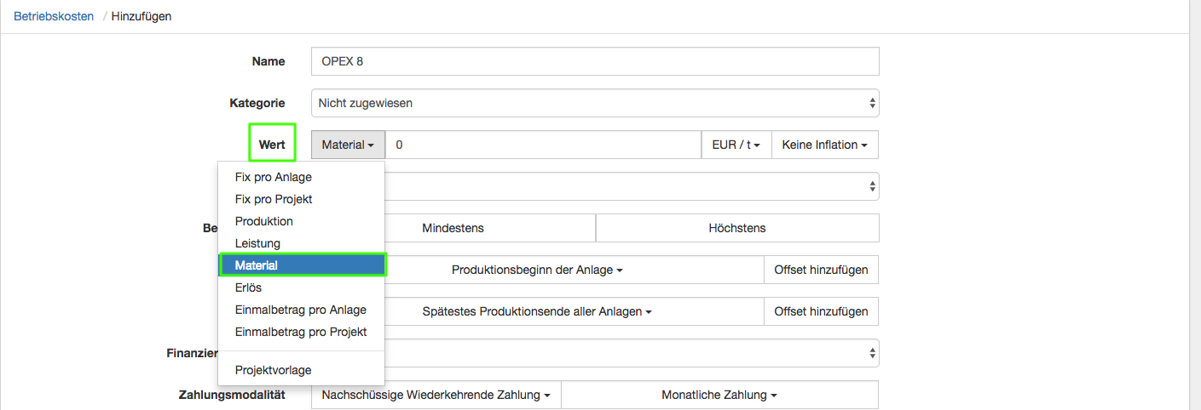Select Fix pro Anlage menu option
The height and width of the screenshot is (410, 1201).
(274, 177)
